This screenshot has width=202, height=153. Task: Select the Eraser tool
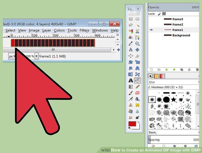pos(137,93)
